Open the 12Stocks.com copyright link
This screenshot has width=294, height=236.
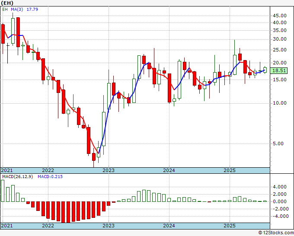click(276, 233)
